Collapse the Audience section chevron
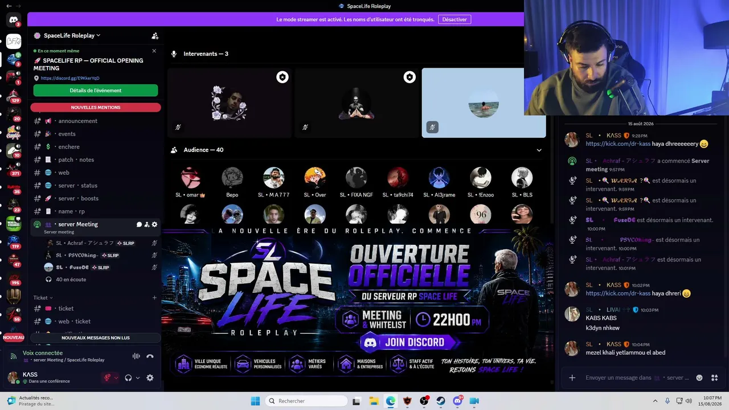The height and width of the screenshot is (410, 729). tap(539, 150)
